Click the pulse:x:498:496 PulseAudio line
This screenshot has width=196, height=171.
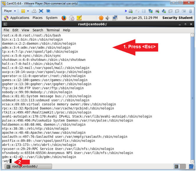click(x=67, y=121)
